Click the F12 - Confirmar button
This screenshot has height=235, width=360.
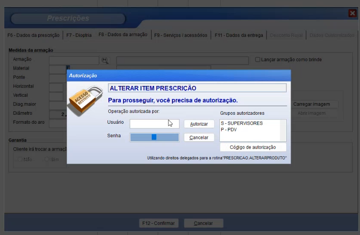159,223
